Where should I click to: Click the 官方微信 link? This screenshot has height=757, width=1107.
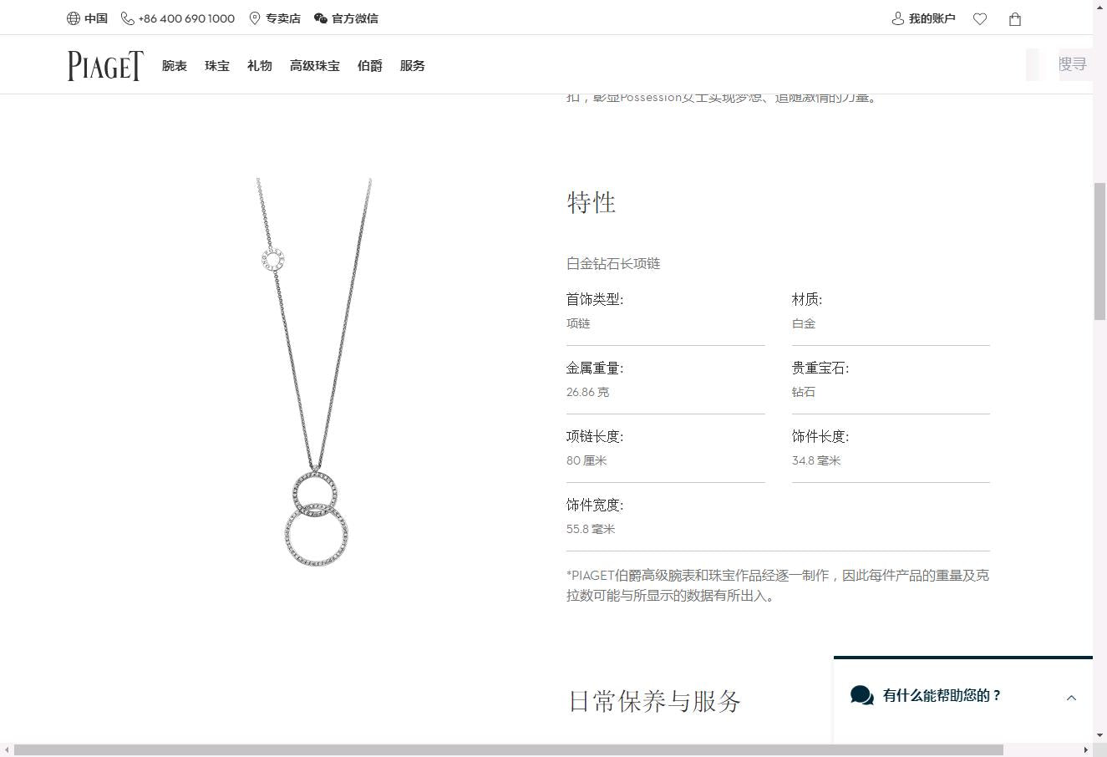(x=355, y=18)
